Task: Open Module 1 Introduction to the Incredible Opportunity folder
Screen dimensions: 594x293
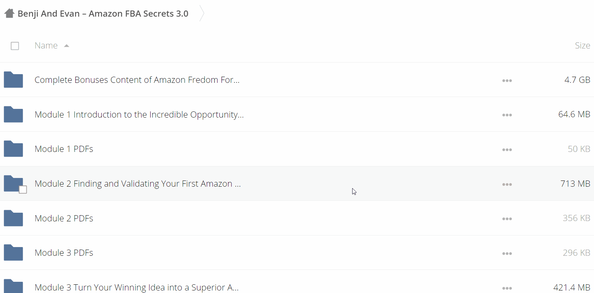Action: coord(139,115)
